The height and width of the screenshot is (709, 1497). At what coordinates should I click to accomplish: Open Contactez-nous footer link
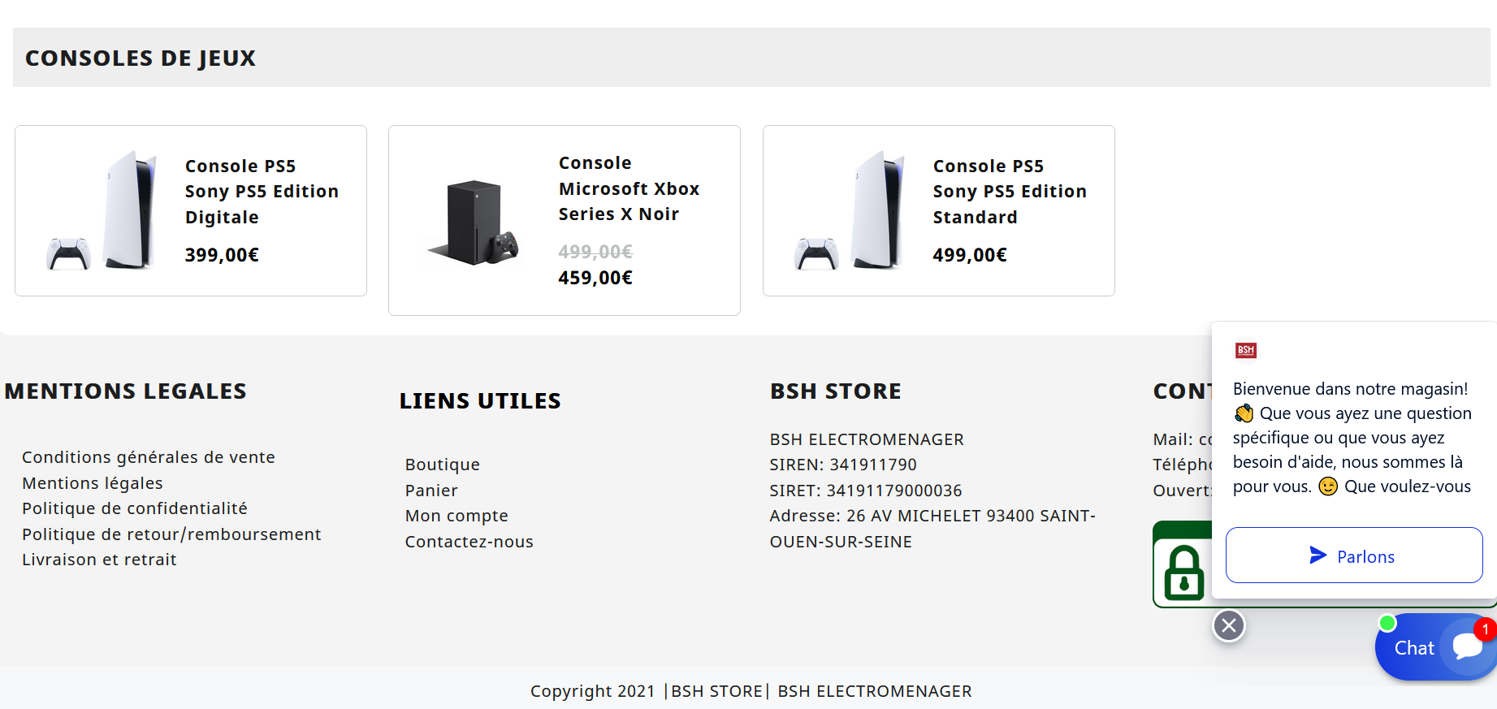[x=469, y=542]
